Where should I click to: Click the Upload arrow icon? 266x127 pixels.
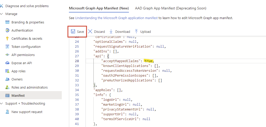[136, 32]
